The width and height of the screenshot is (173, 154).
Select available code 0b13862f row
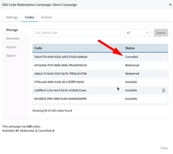(x=100, y=99)
